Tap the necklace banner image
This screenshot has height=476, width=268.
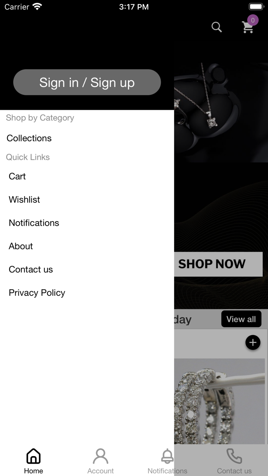click(221, 112)
